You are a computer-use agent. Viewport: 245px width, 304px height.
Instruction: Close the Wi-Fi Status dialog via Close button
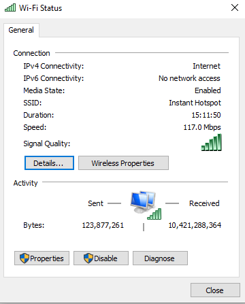click(x=215, y=290)
